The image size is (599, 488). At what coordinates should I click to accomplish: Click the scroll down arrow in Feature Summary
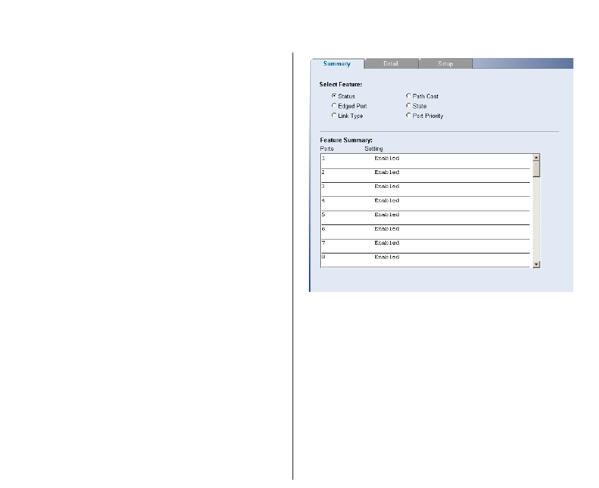click(x=537, y=264)
